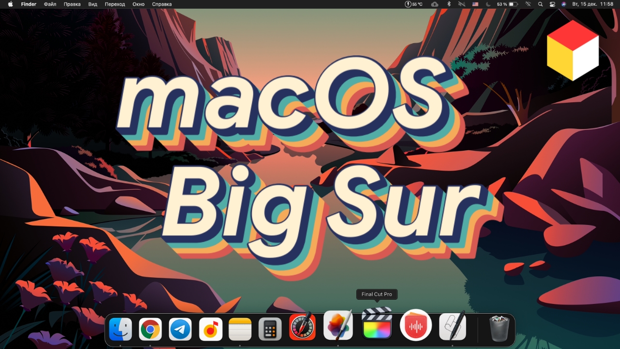Open the Notes app from the Dock
This screenshot has height=349, width=620.
[240, 330]
